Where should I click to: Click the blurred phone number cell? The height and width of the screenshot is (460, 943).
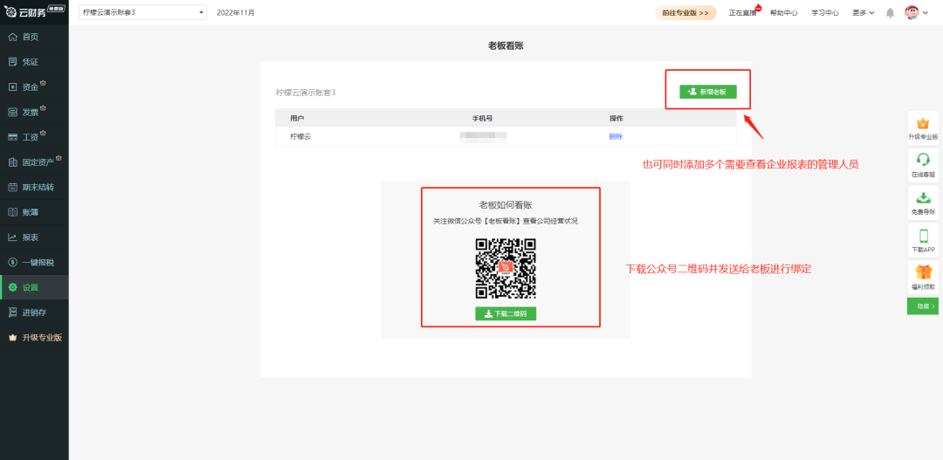tap(483, 136)
